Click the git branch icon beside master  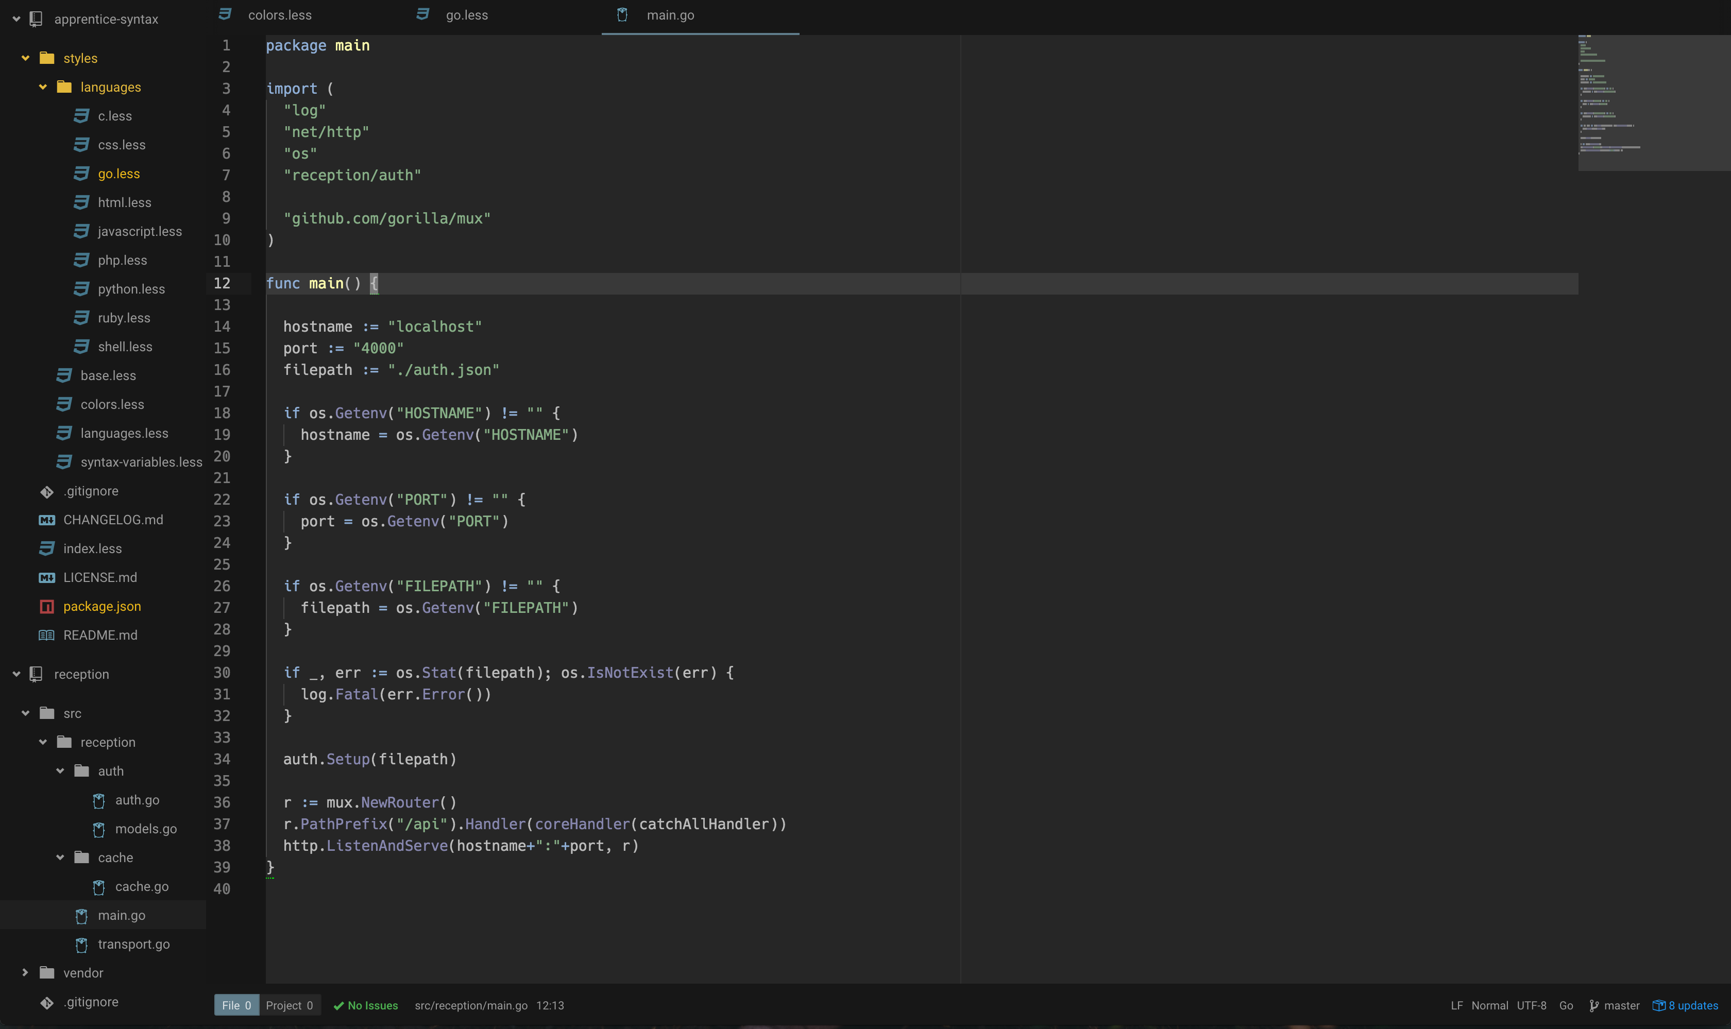(1593, 1005)
